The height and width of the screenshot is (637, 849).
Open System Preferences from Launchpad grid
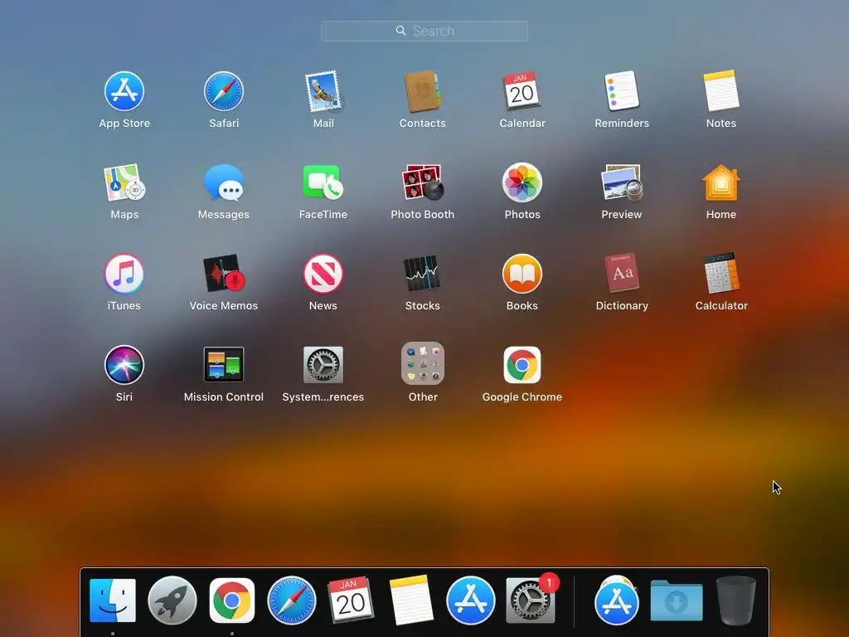323,365
